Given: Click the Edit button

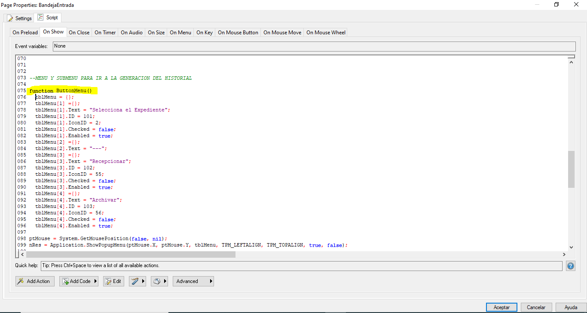Looking at the screenshot, I should click(113, 281).
